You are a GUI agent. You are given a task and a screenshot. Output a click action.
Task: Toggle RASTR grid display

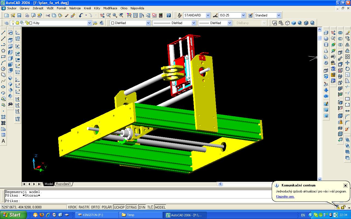click(x=84, y=207)
